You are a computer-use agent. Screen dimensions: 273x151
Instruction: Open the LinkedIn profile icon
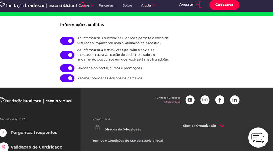pyautogui.click(x=235, y=100)
